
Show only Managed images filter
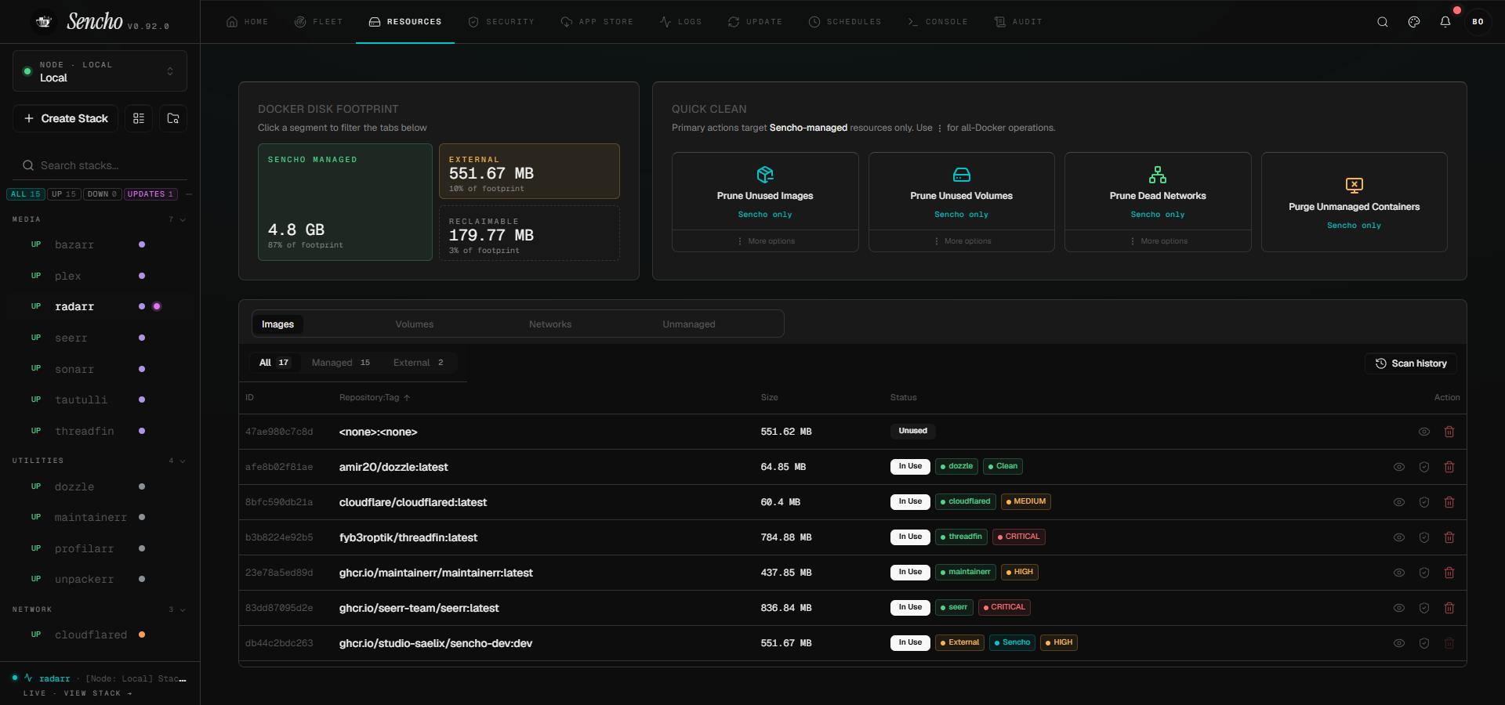(x=340, y=363)
